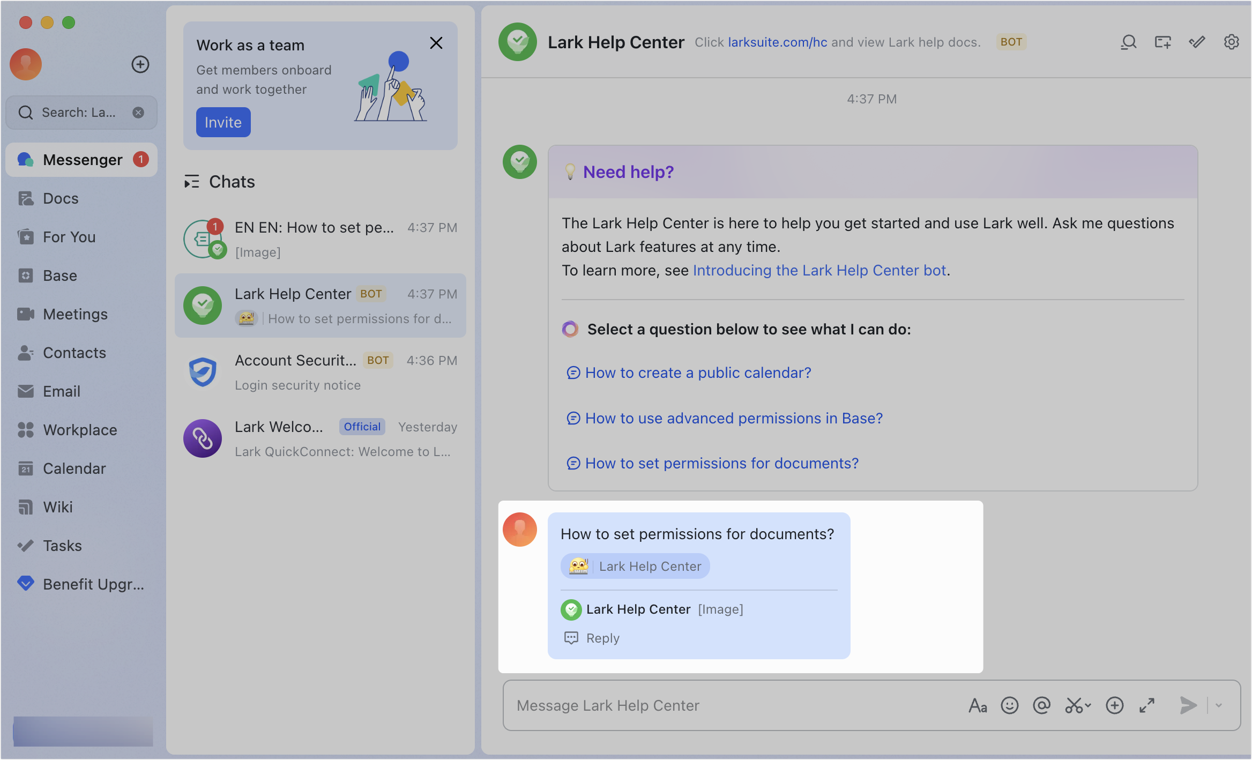Click the add-group icon in chat header
This screenshot has width=1252, height=760.
tap(1162, 42)
